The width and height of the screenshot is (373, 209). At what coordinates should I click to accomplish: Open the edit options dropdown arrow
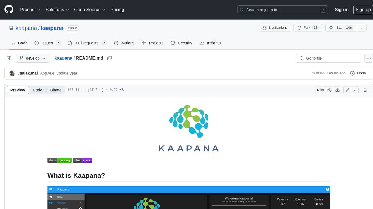click(355, 90)
